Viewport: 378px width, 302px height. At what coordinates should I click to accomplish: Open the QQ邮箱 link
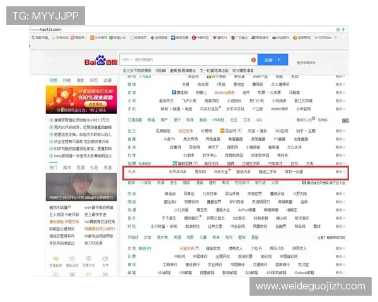coord(251,272)
